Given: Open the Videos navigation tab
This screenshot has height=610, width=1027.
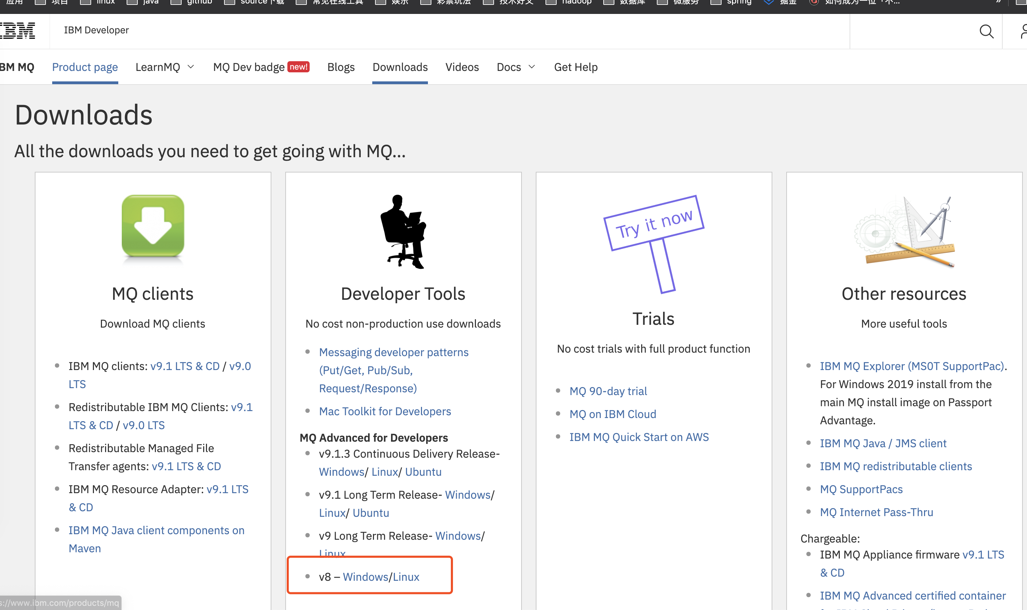Looking at the screenshot, I should pos(462,67).
